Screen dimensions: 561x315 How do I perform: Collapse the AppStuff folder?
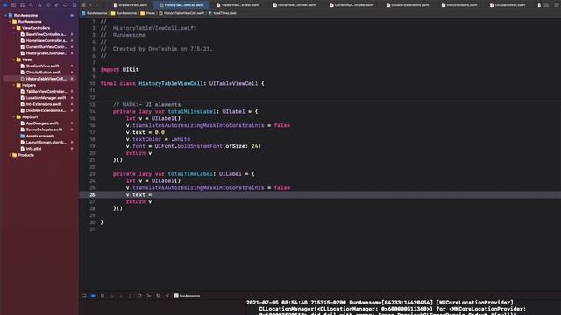[14, 116]
